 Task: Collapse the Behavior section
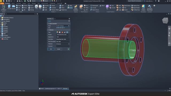coord(48,30)
